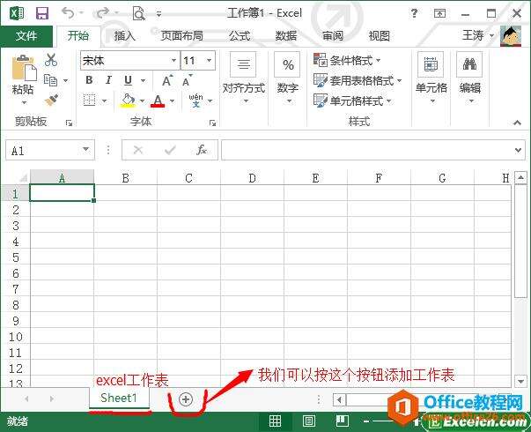Click the user avatar picture

[x=511, y=35]
